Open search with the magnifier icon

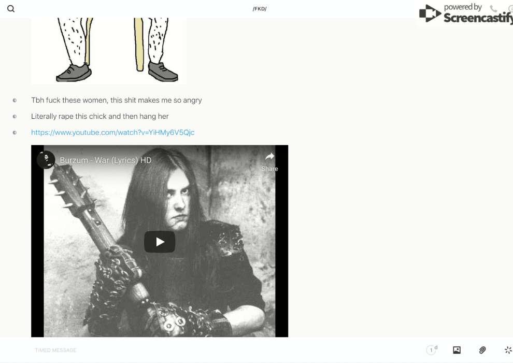point(10,9)
